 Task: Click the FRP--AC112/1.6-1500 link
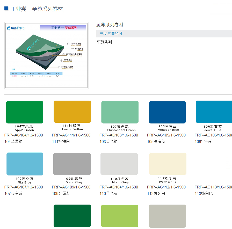click(166, 187)
